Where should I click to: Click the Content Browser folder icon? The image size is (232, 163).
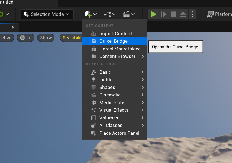pos(94,56)
